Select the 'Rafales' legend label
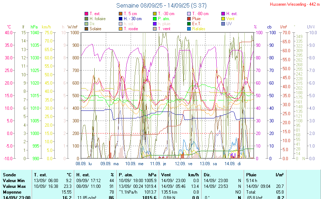Screen dimensions: 321x199 tap(199, 29)
